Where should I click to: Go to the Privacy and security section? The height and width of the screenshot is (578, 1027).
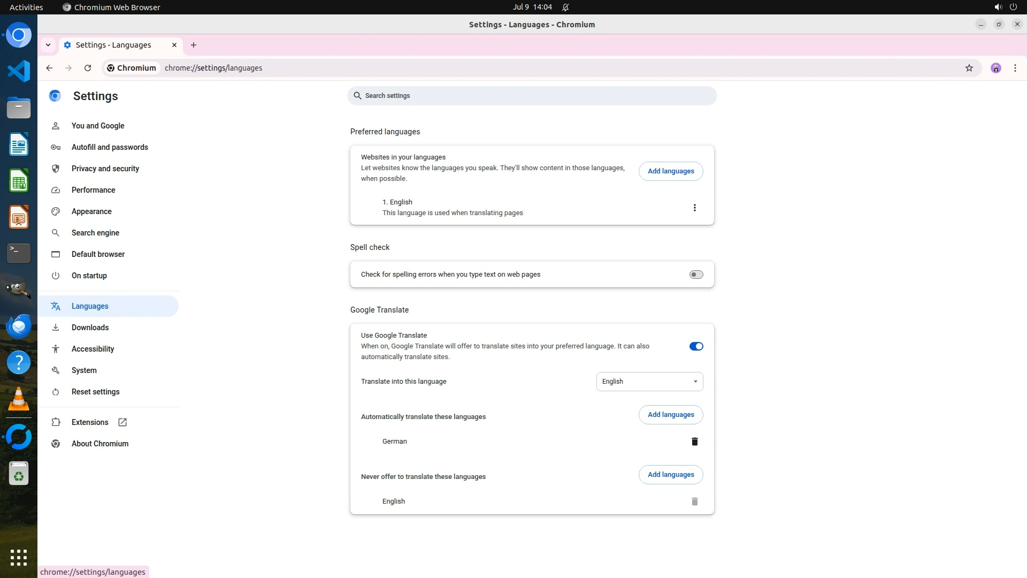pyautogui.click(x=105, y=169)
